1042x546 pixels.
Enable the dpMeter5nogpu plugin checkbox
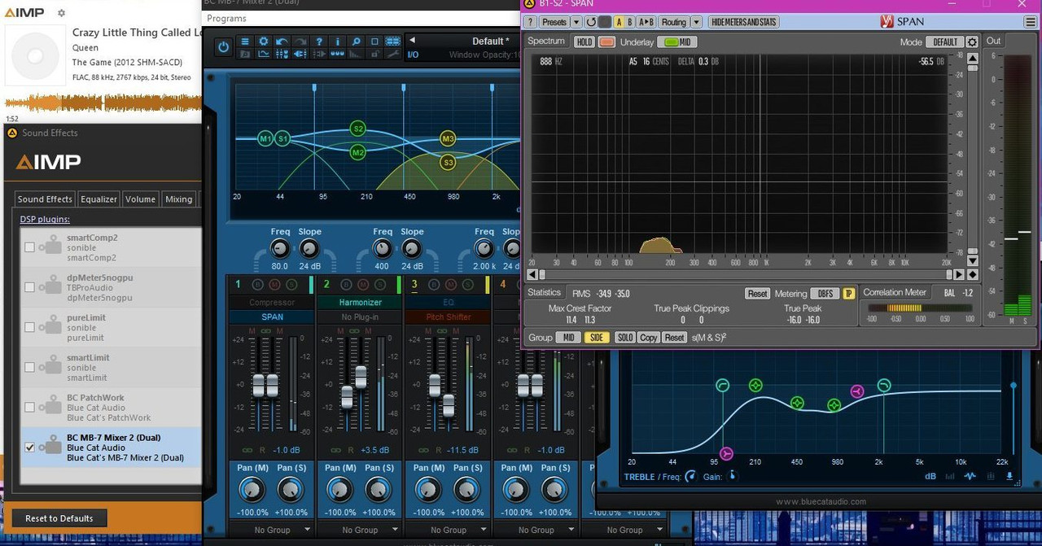[30, 287]
